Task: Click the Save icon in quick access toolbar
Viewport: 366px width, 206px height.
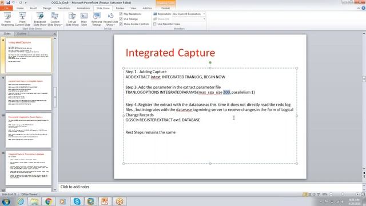Action: point(8,2)
